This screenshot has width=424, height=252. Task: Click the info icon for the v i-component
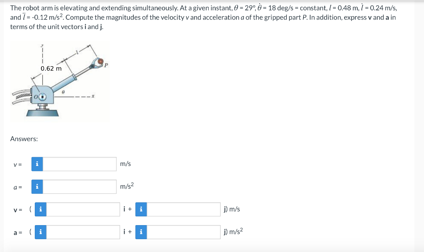pos(40,209)
